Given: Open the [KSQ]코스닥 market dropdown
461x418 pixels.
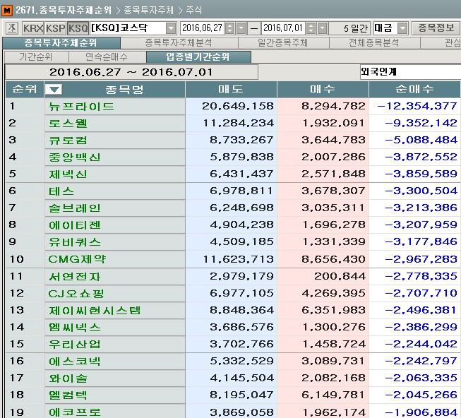Looking at the screenshot, I should 171,28.
